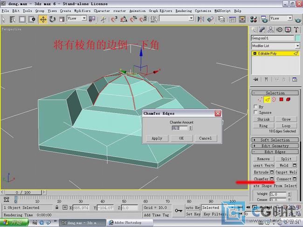Click OK in Chamfer Edges dialog
The height and width of the screenshot is (227, 303).
[x=181, y=138]
